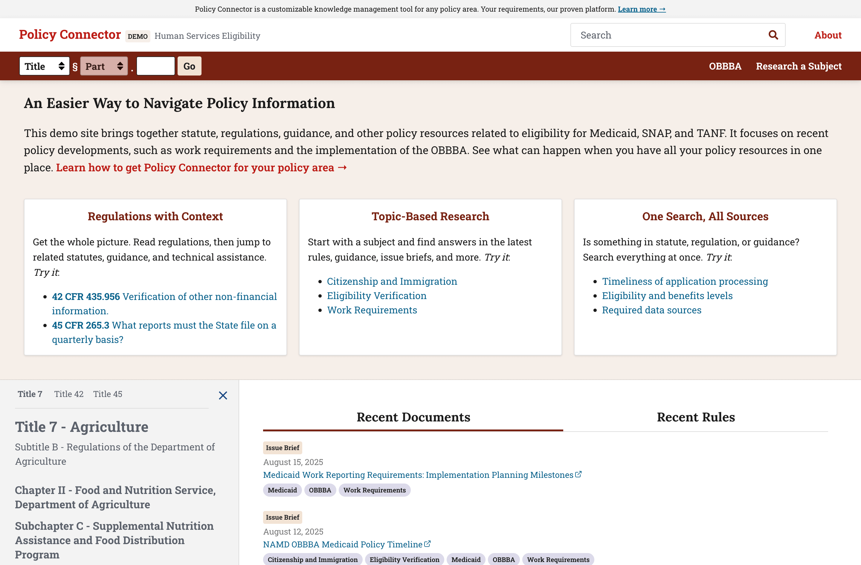861x565 pixels.
Task: Select the Recent Rules tab
Action: 696,417
